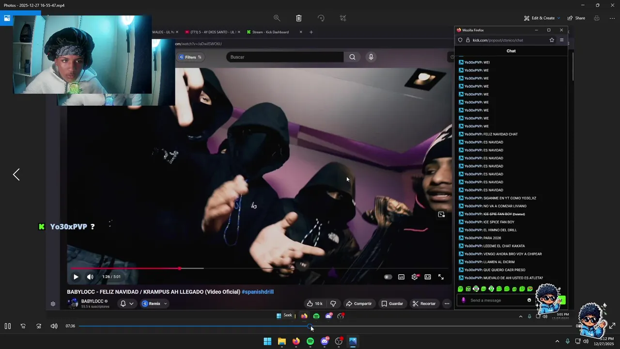
Task: Click the Compartir share button
Action: click(359, 303)
